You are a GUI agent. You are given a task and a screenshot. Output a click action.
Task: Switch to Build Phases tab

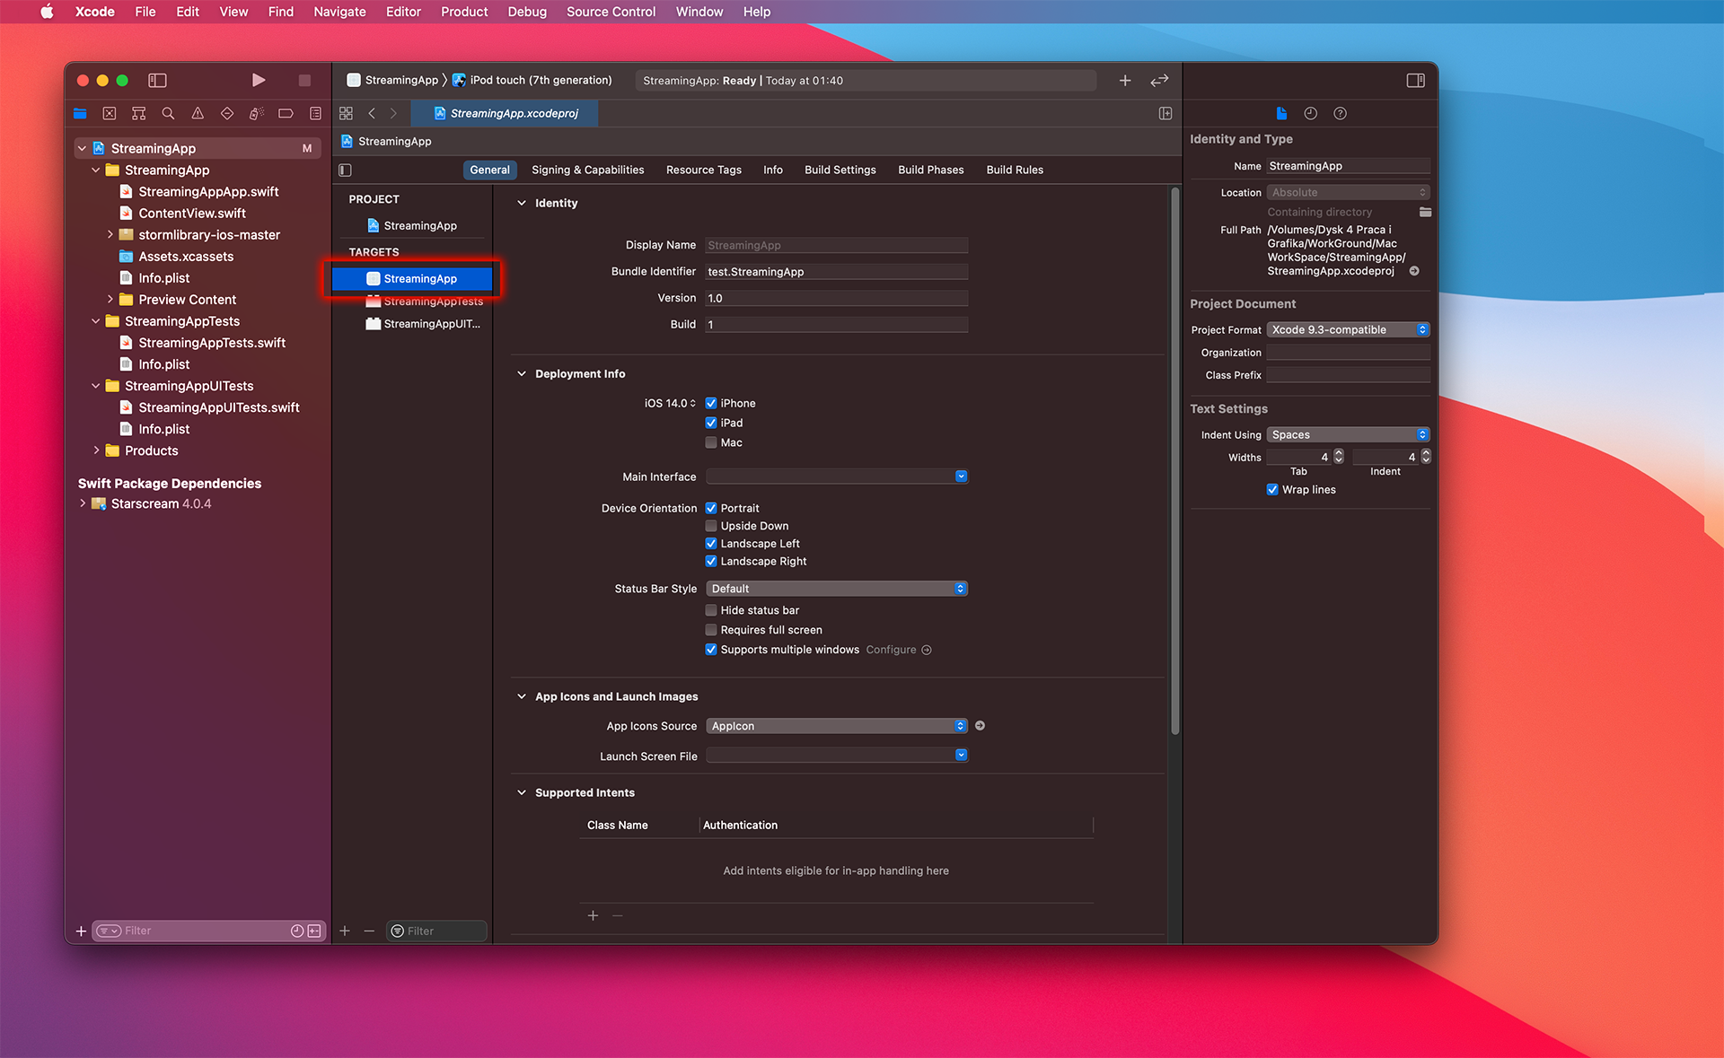930,170
